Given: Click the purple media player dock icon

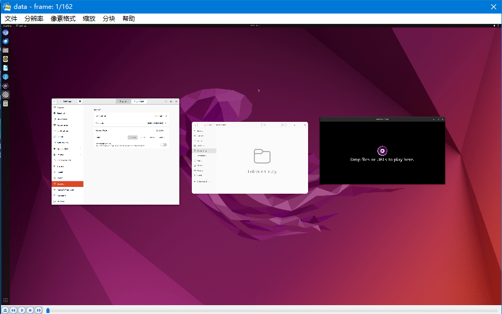Looking at the screenshot, I should 5,86.
